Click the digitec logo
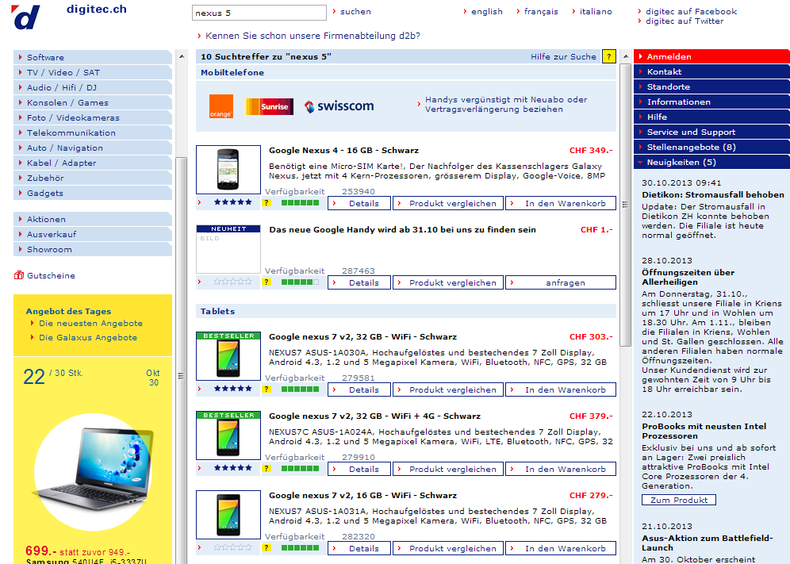The image size is (790, 564). (x=25, y=17)
